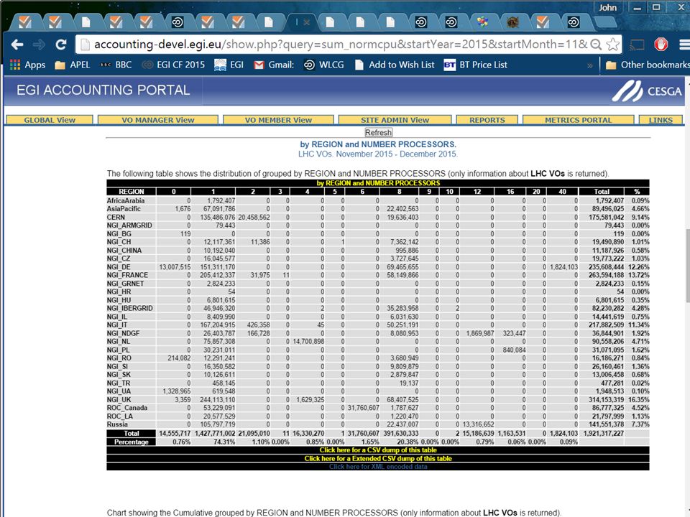Open the Gmail bookmark
Screen dimensions: 690x517
click(274, 65)
